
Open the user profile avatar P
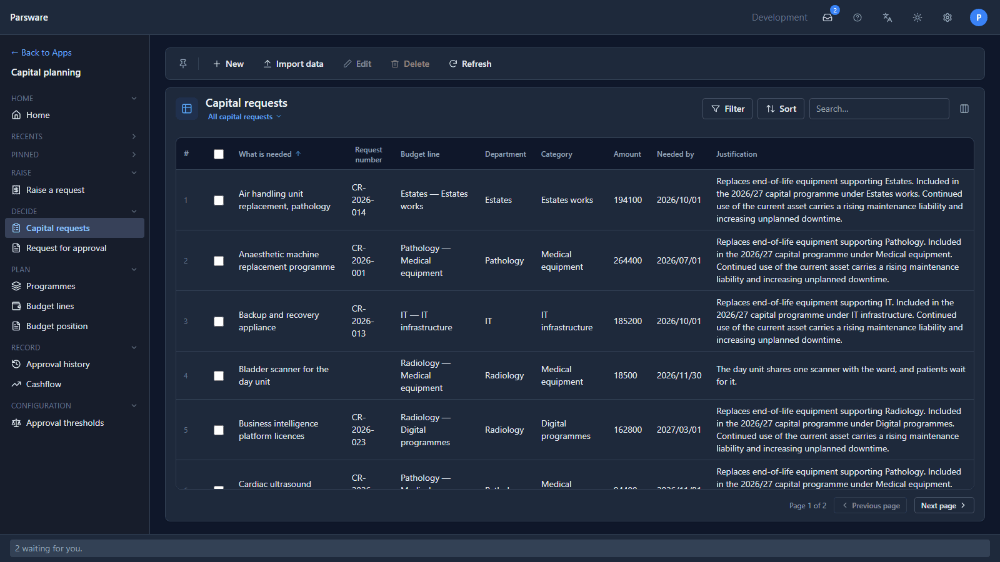[979, 17]
